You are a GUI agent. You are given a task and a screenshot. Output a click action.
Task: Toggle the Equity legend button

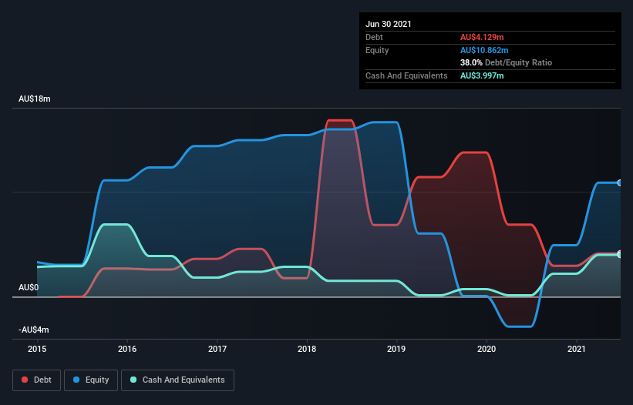coord(91,380)
